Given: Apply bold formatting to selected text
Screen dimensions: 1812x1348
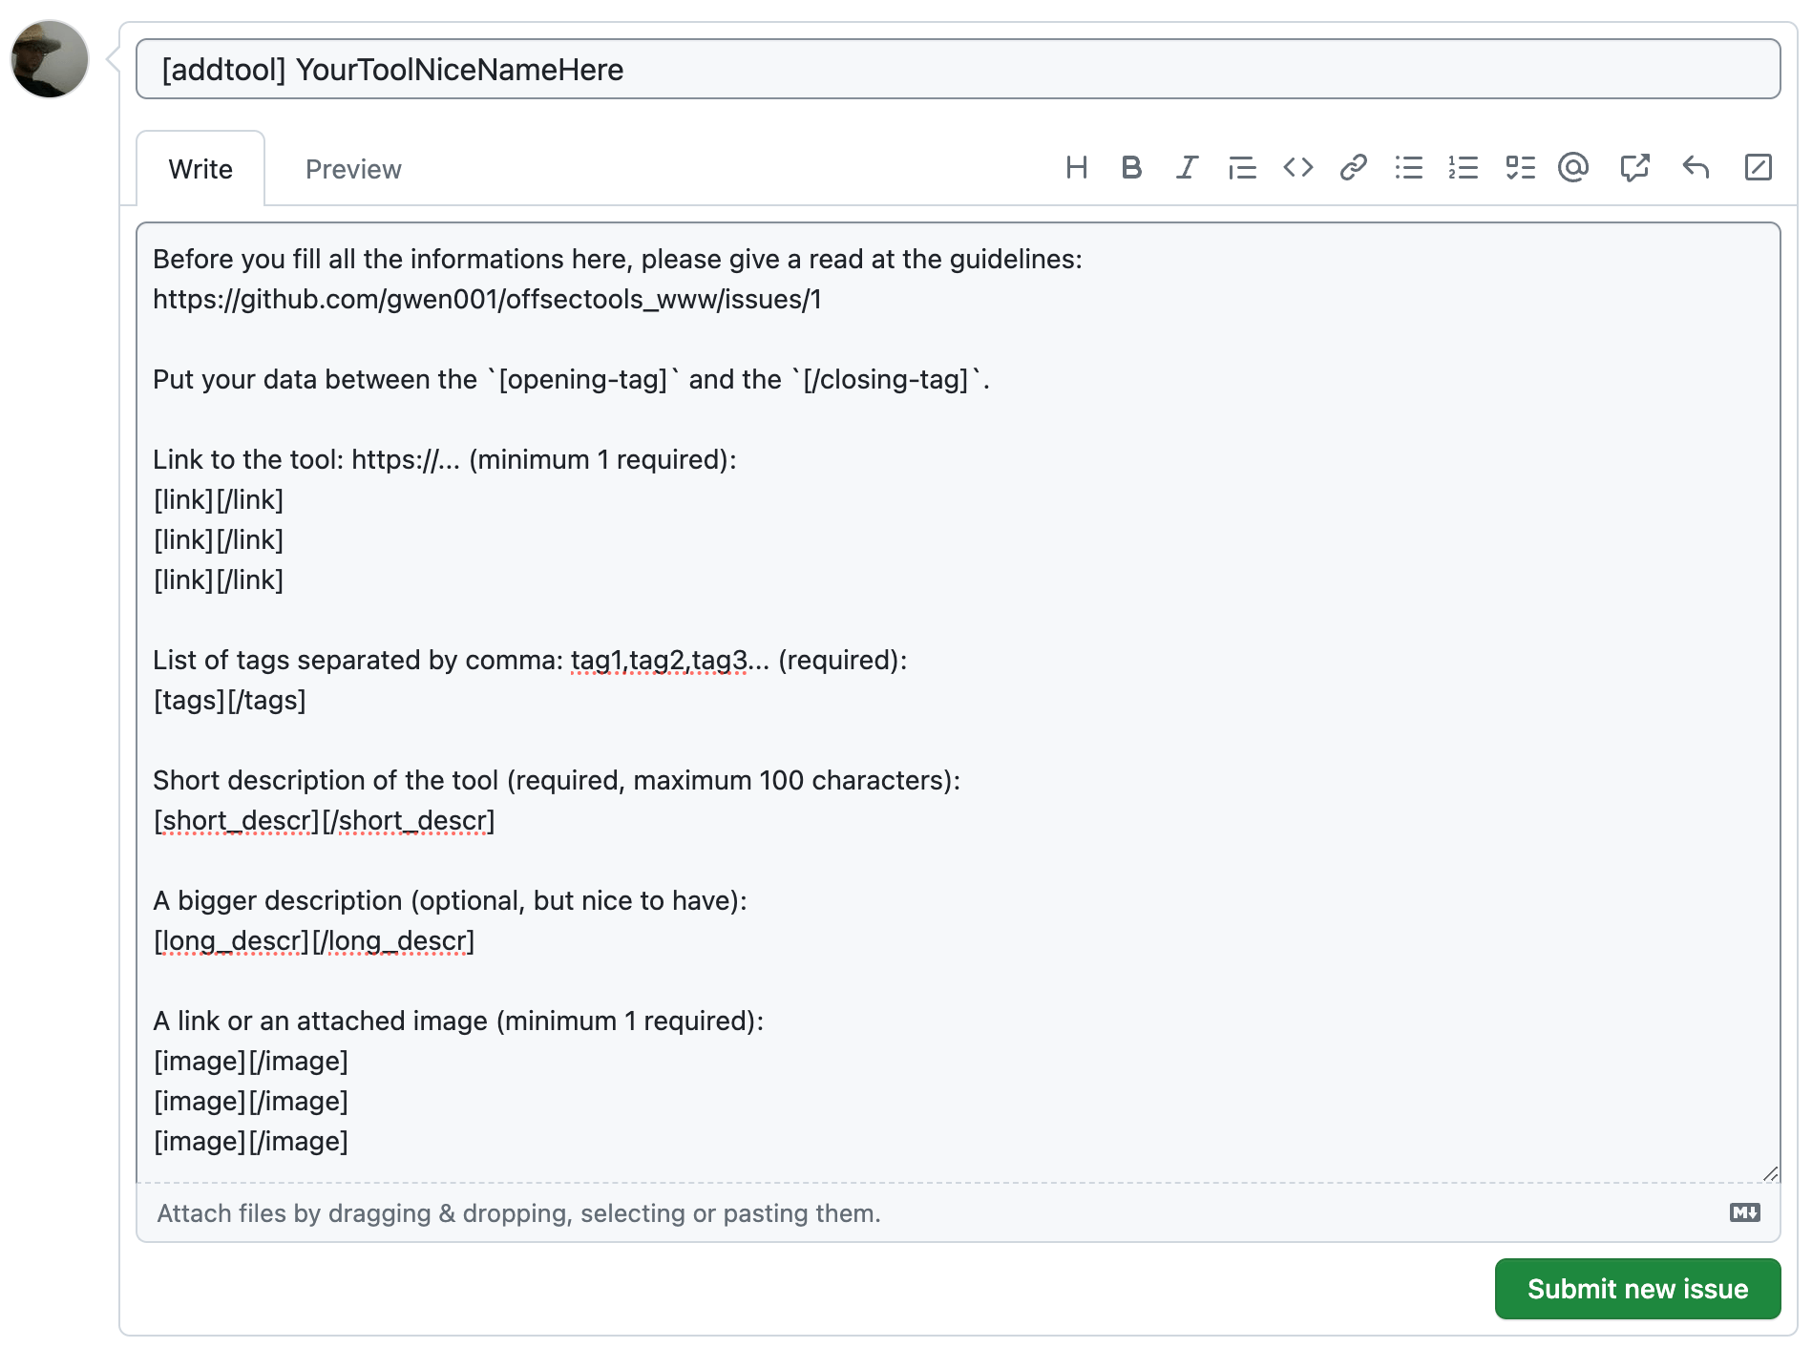Looking at the screenshot, I should click(x=1131, y=168).
